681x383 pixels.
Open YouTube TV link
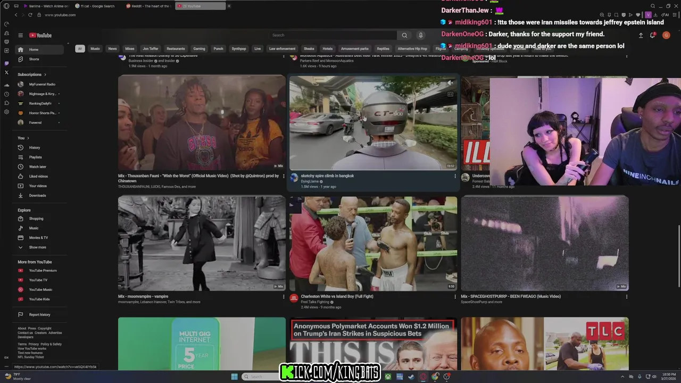tap(39, 280)
